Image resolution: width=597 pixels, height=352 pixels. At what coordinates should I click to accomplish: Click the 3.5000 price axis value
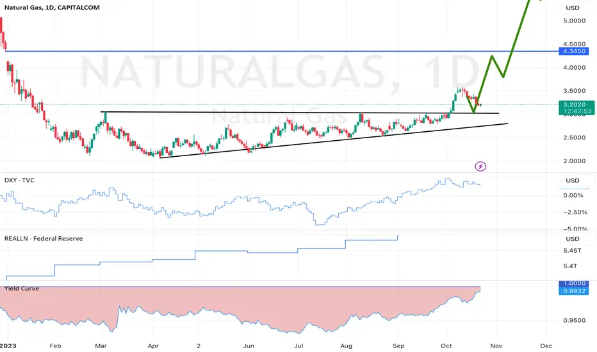(574, 91)
